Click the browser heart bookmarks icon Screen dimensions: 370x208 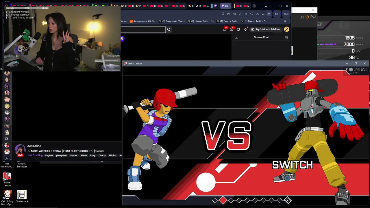point(251,14)
